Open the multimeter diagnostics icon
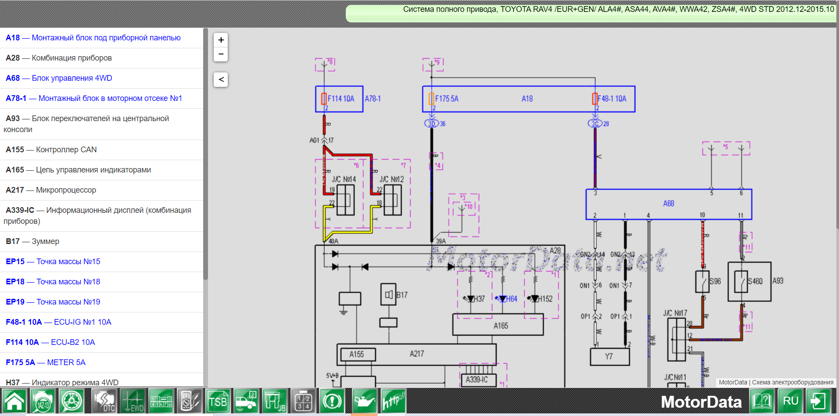Viewport: 839px width, 416px height. coord(189,401)
